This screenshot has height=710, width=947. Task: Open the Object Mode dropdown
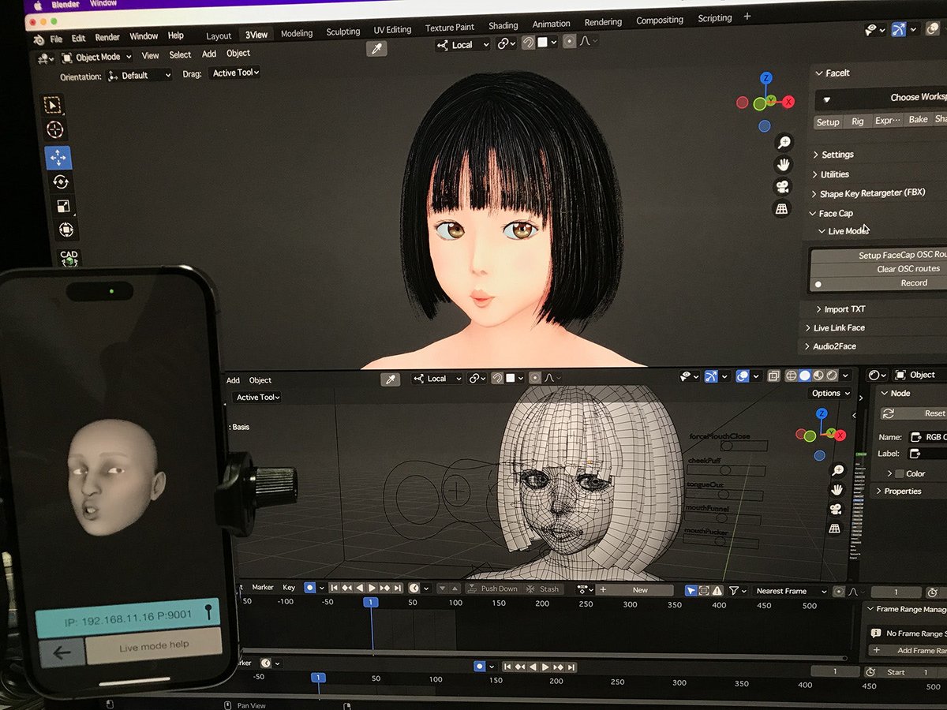96,57
